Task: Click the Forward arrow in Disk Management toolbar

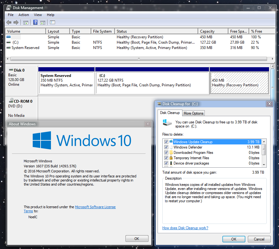Action: 16,22
